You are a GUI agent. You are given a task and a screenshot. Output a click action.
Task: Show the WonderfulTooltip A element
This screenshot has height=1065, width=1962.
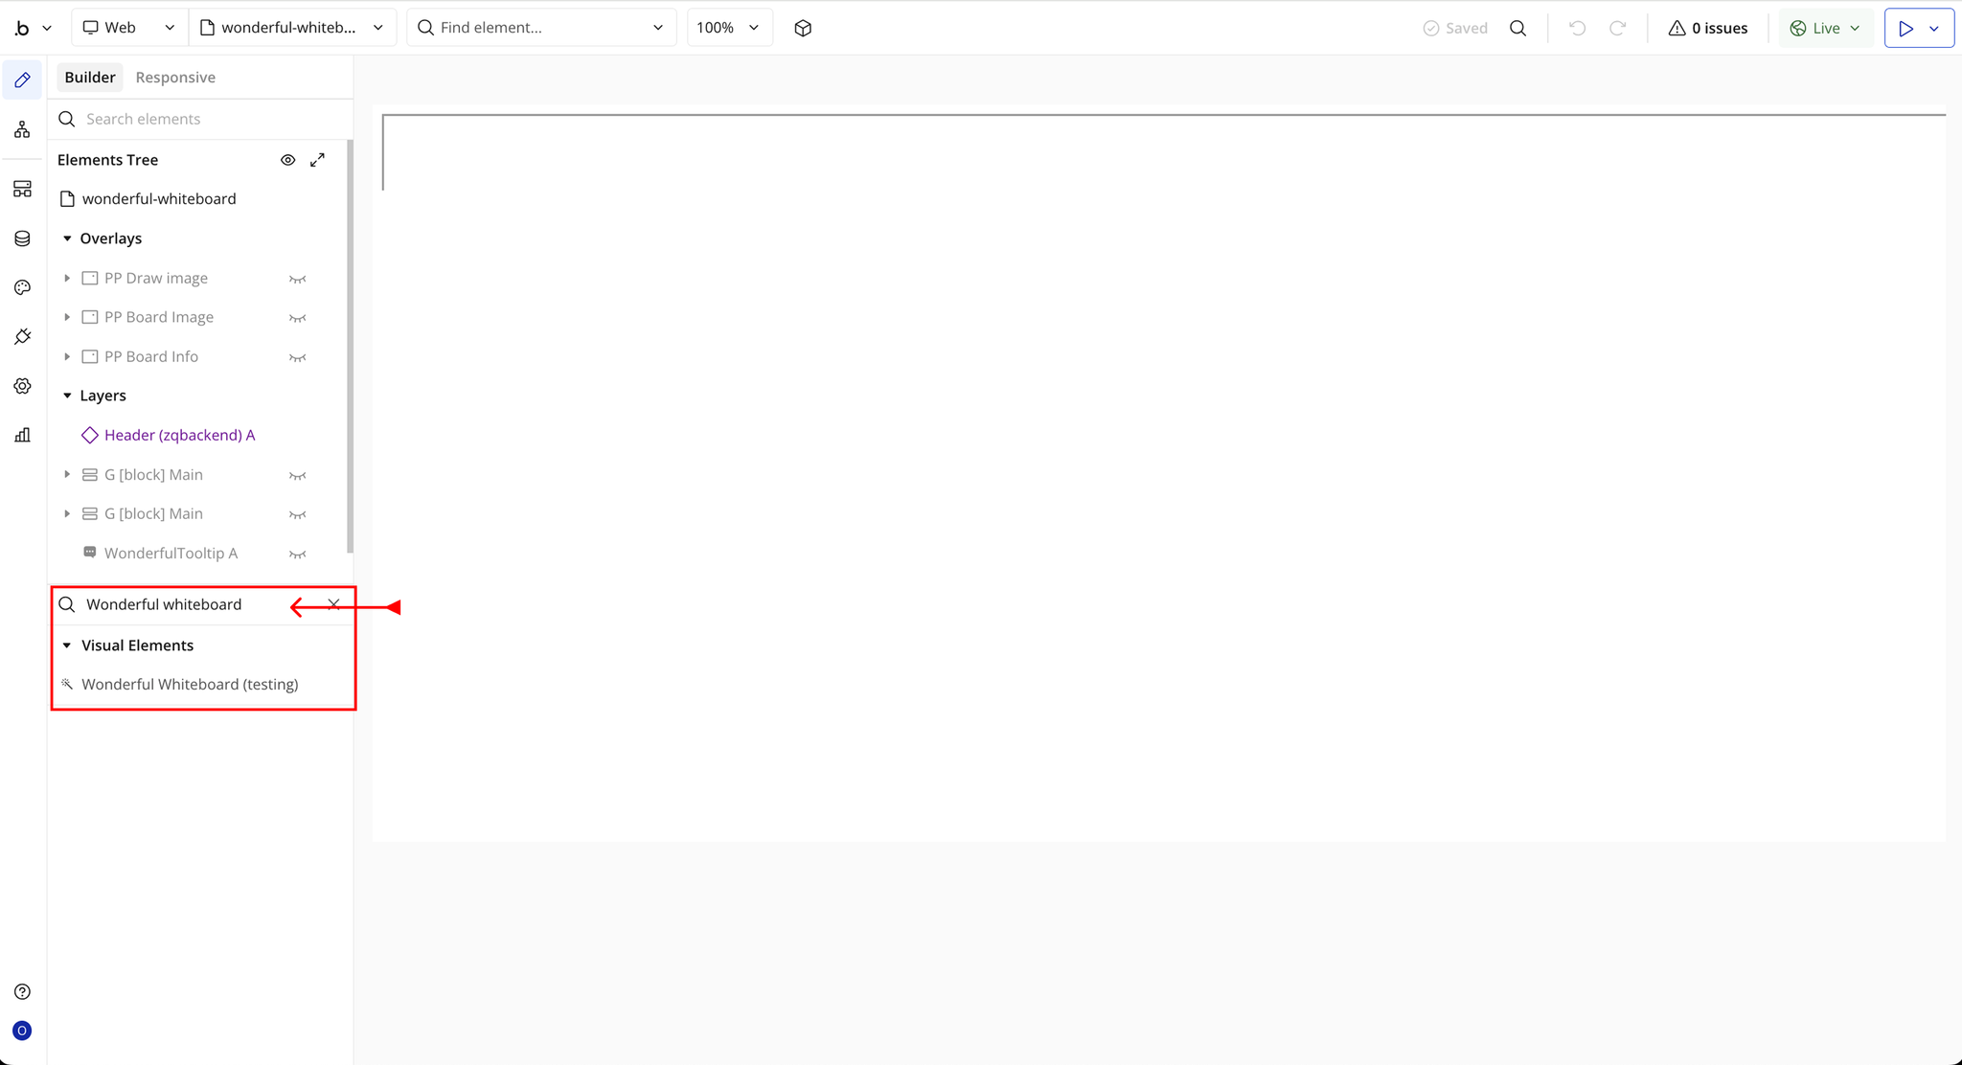(x=297, y=554)
